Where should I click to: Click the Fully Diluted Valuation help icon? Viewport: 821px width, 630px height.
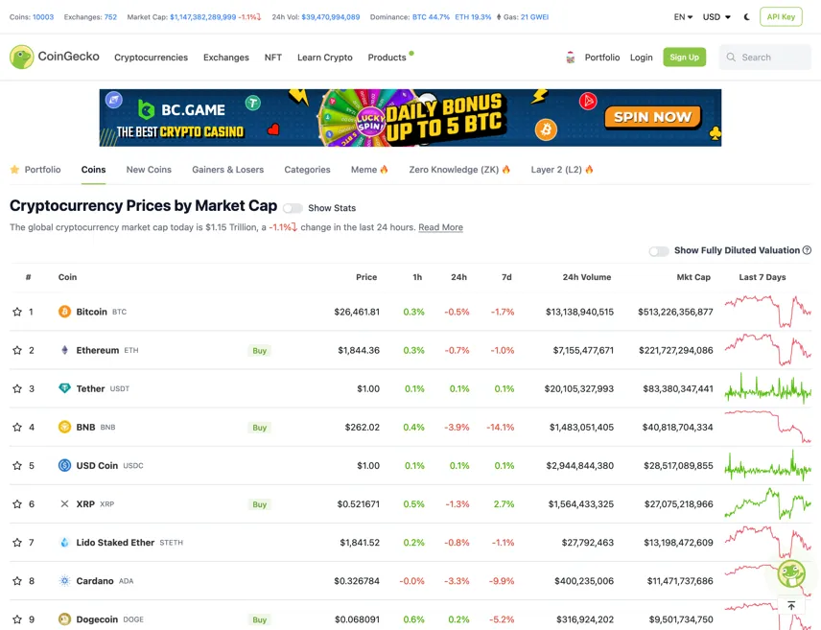click(x=807, y=250)
